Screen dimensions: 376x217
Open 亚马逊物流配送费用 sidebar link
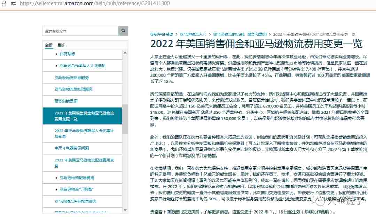point(77,178)
